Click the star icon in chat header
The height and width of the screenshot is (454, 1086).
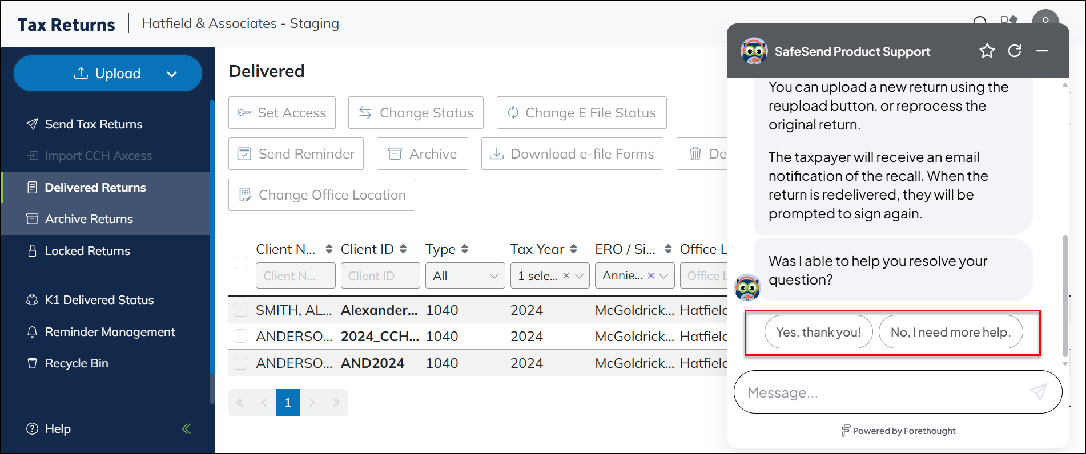987,51
